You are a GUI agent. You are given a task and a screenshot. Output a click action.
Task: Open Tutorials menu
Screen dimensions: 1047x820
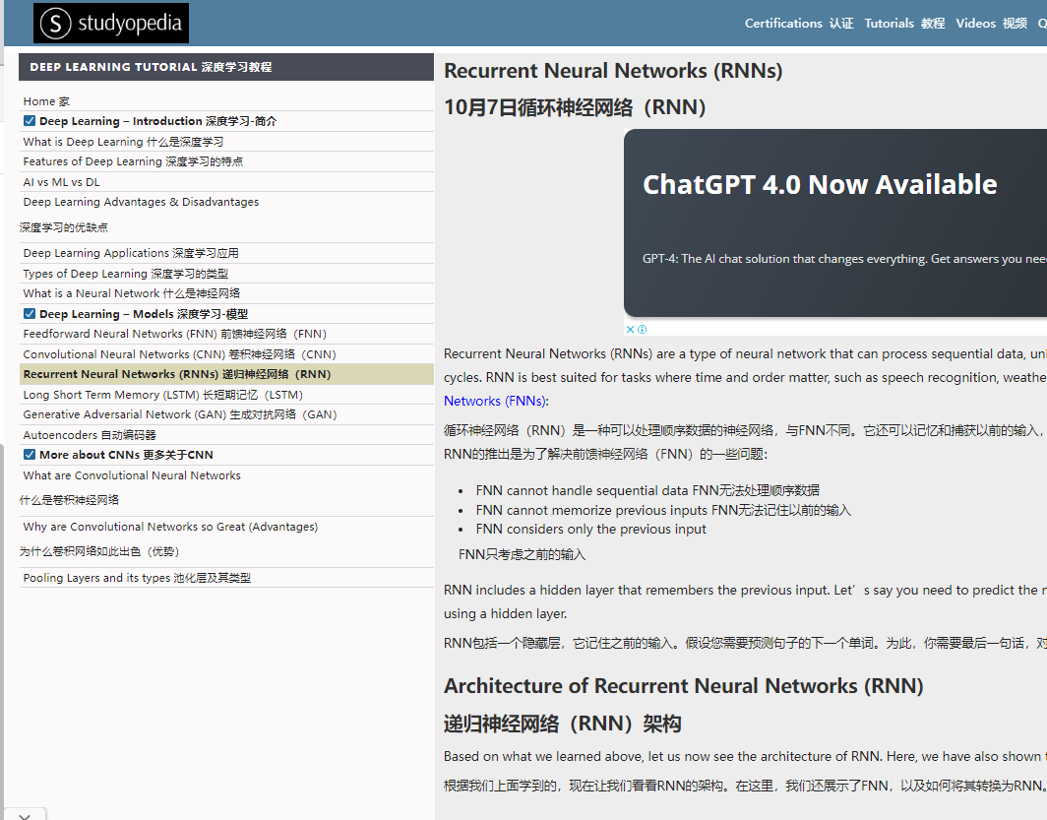(904, 24)
